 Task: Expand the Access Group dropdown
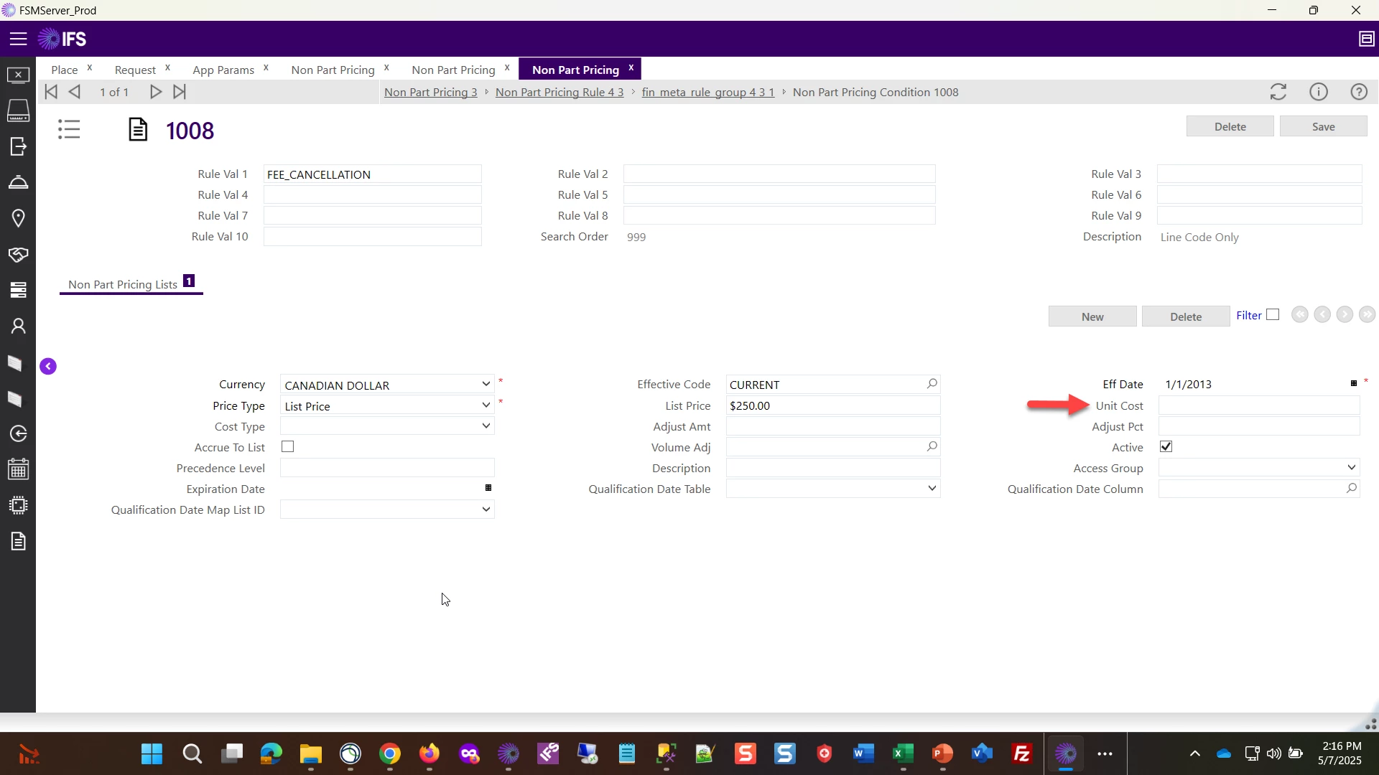tap(1351, 468)
